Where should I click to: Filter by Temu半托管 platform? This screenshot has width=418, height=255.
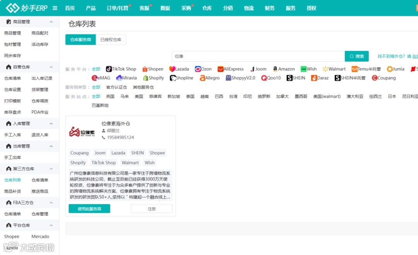click(366, 69)
